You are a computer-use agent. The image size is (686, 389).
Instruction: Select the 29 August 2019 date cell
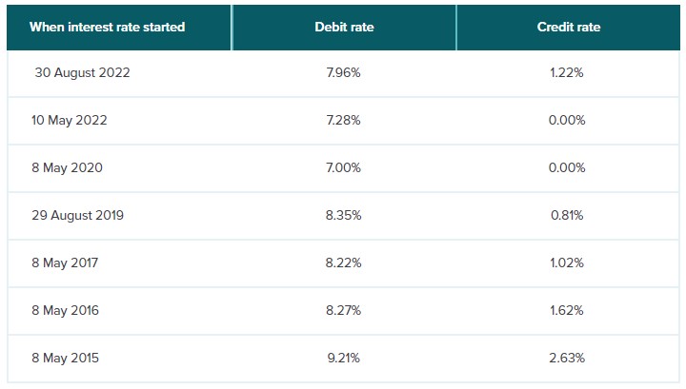(x=78, y=215)
